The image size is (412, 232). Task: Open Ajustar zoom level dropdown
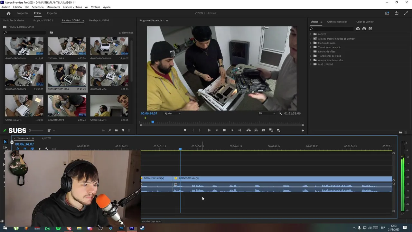click(173, 113)
